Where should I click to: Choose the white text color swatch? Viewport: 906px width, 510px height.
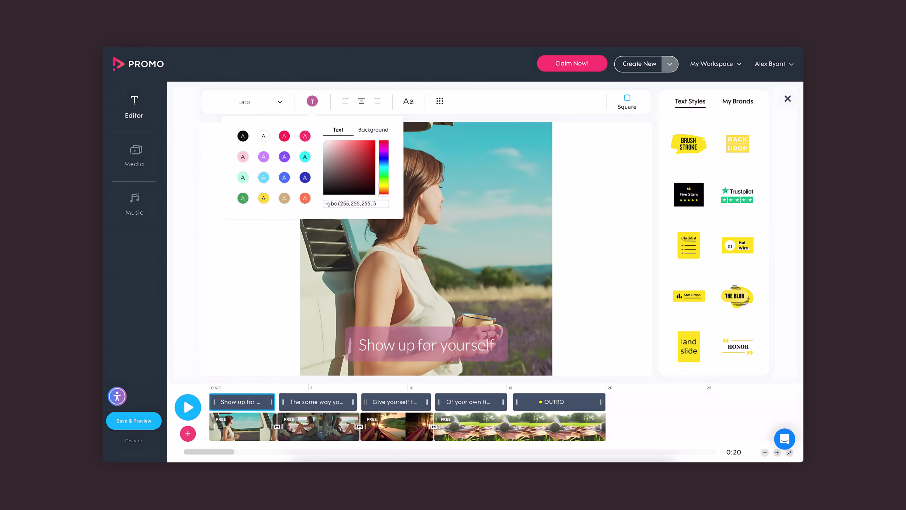coord(263,136)
